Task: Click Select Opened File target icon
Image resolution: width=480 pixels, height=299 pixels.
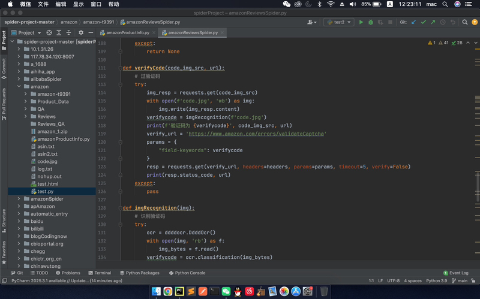Action: 48,32
